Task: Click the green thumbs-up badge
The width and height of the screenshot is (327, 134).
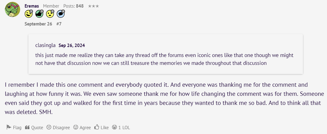Action: coord(39,14)
